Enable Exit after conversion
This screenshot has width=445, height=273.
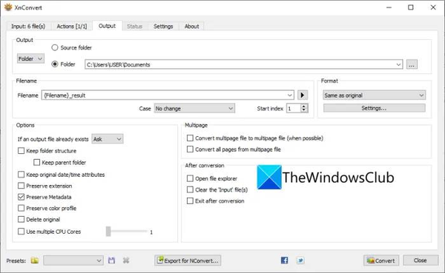[190, 200]
